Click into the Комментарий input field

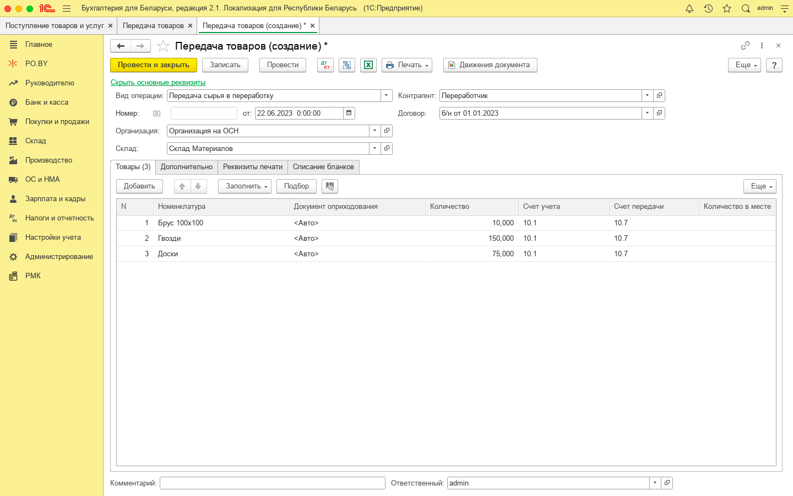(x=272, y=483)
